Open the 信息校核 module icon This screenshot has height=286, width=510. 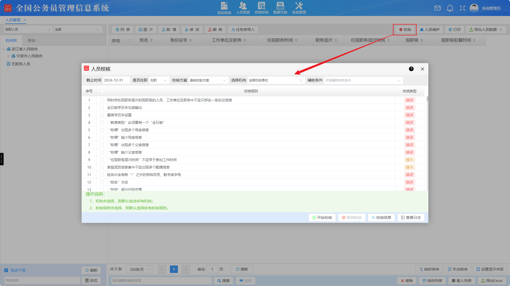click(x=261, y=8)
